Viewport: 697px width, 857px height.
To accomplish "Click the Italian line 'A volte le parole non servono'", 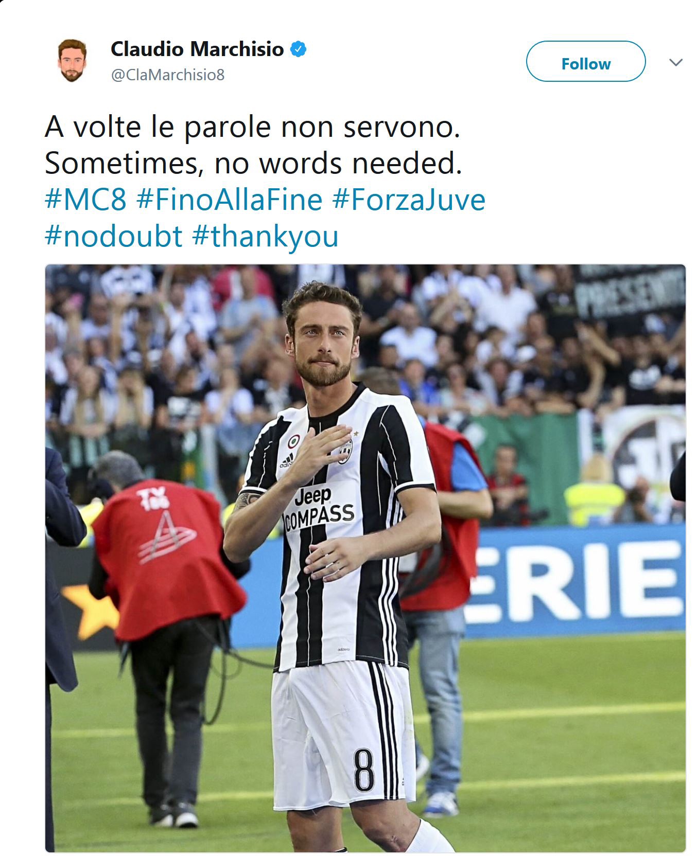I will tap(252, 127).
